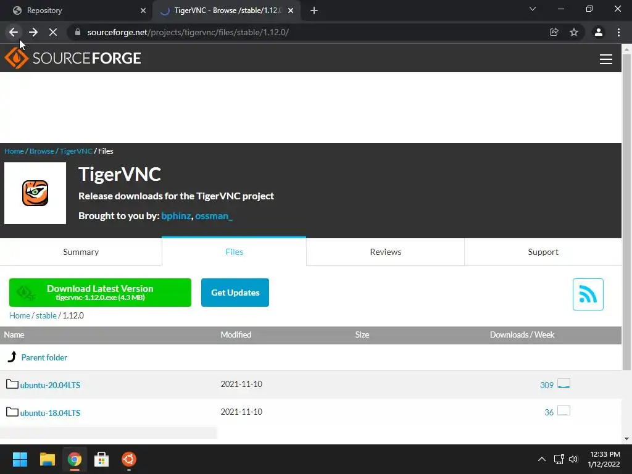This screenshot has width=632, height=474.
Task: Open the Chrome three-dot menu
Action: (x=618, y=32)
